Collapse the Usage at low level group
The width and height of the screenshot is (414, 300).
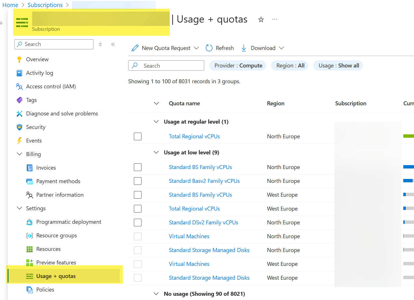click(156, 152)
